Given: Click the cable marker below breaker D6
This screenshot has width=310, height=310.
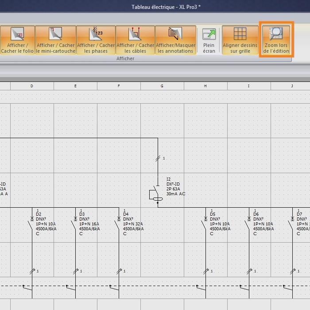Looking at the screenshot, I should point(249,271).
